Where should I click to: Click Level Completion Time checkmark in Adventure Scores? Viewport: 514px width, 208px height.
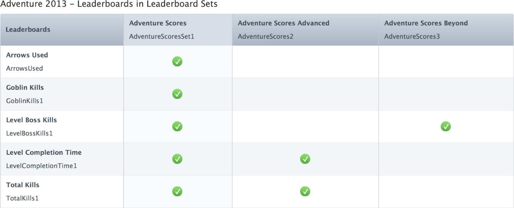[x=177, y=159]
